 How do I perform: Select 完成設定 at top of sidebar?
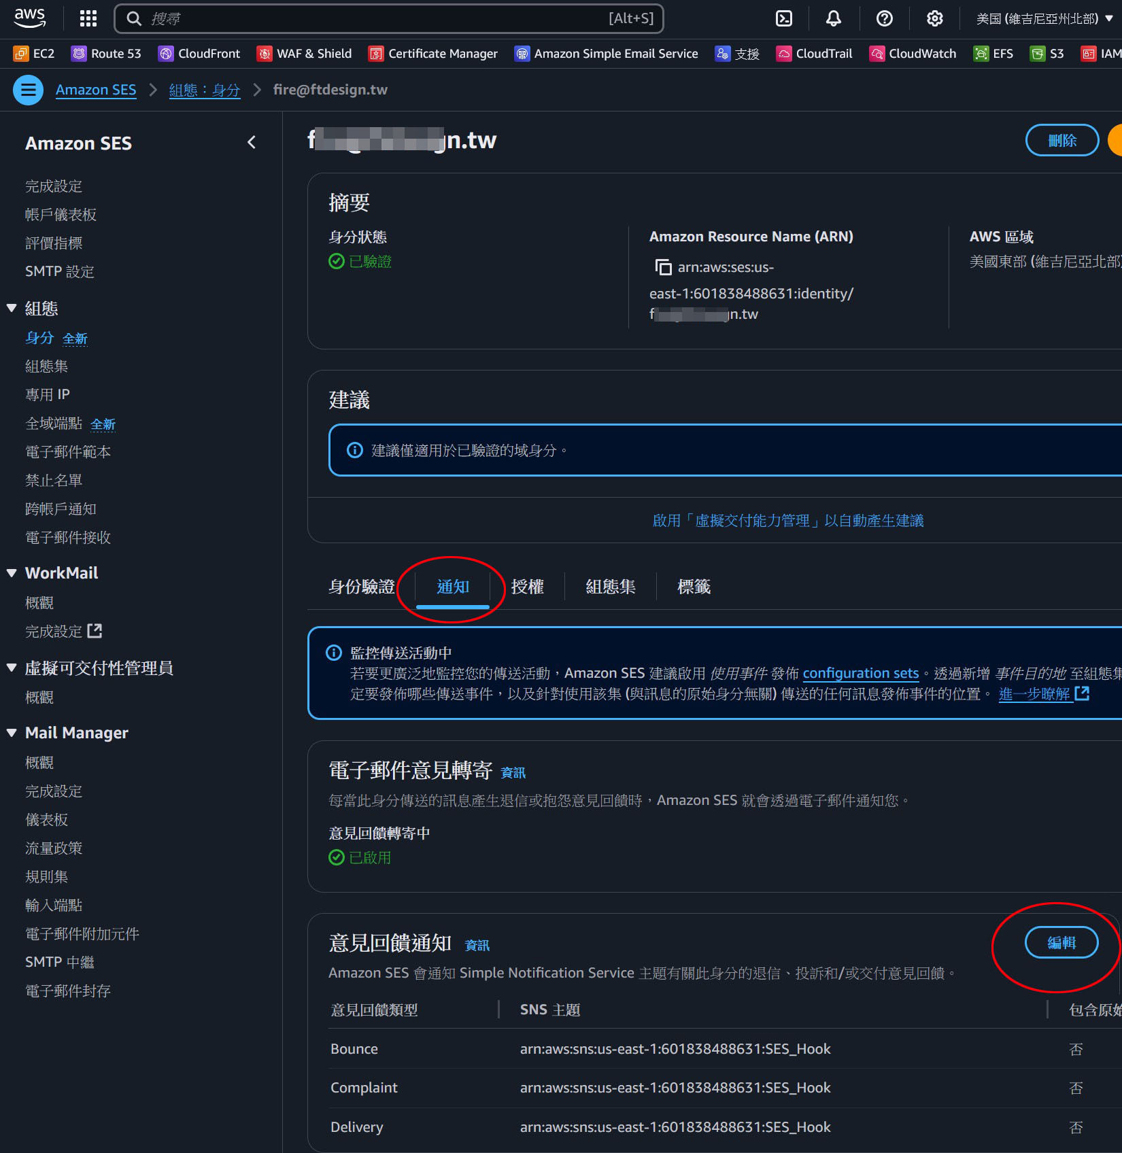coord(54,186)
